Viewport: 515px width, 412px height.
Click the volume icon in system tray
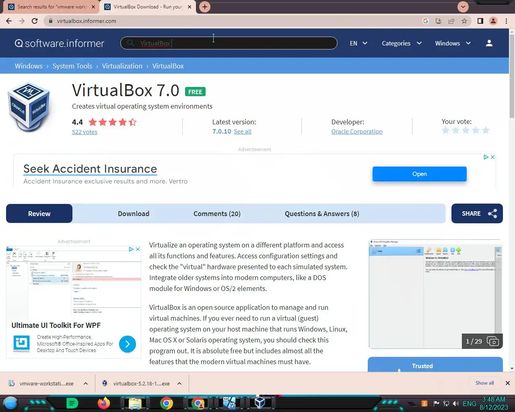tap(456, 404)
